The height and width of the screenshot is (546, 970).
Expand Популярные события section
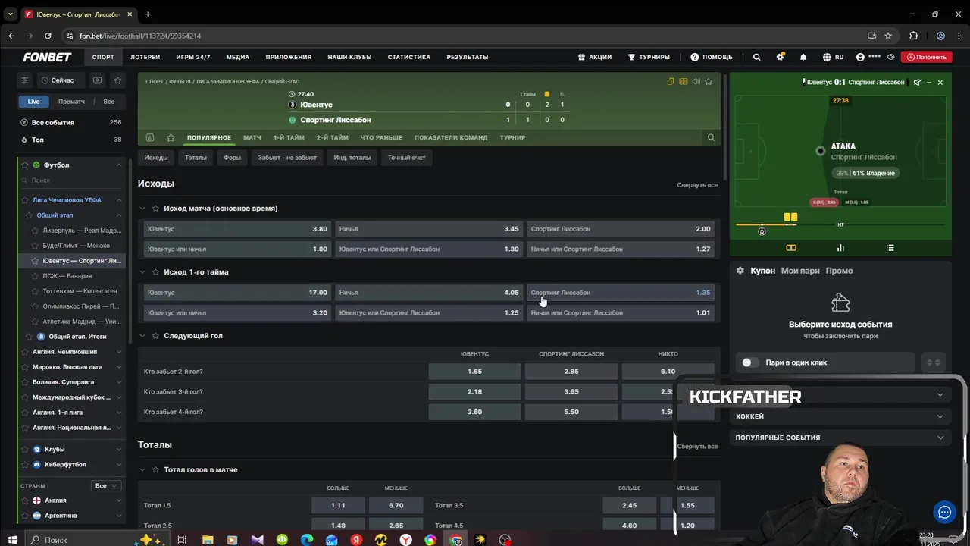point(840,438)
